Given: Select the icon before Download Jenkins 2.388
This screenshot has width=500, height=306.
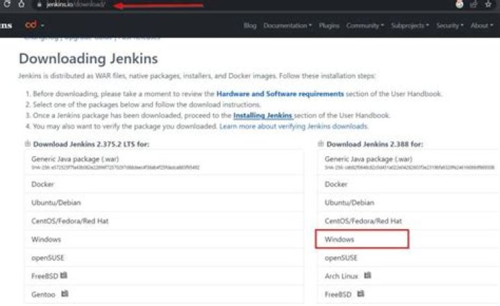Looking at the screenshot, I should pyautogui.click(x=321, y=144).
